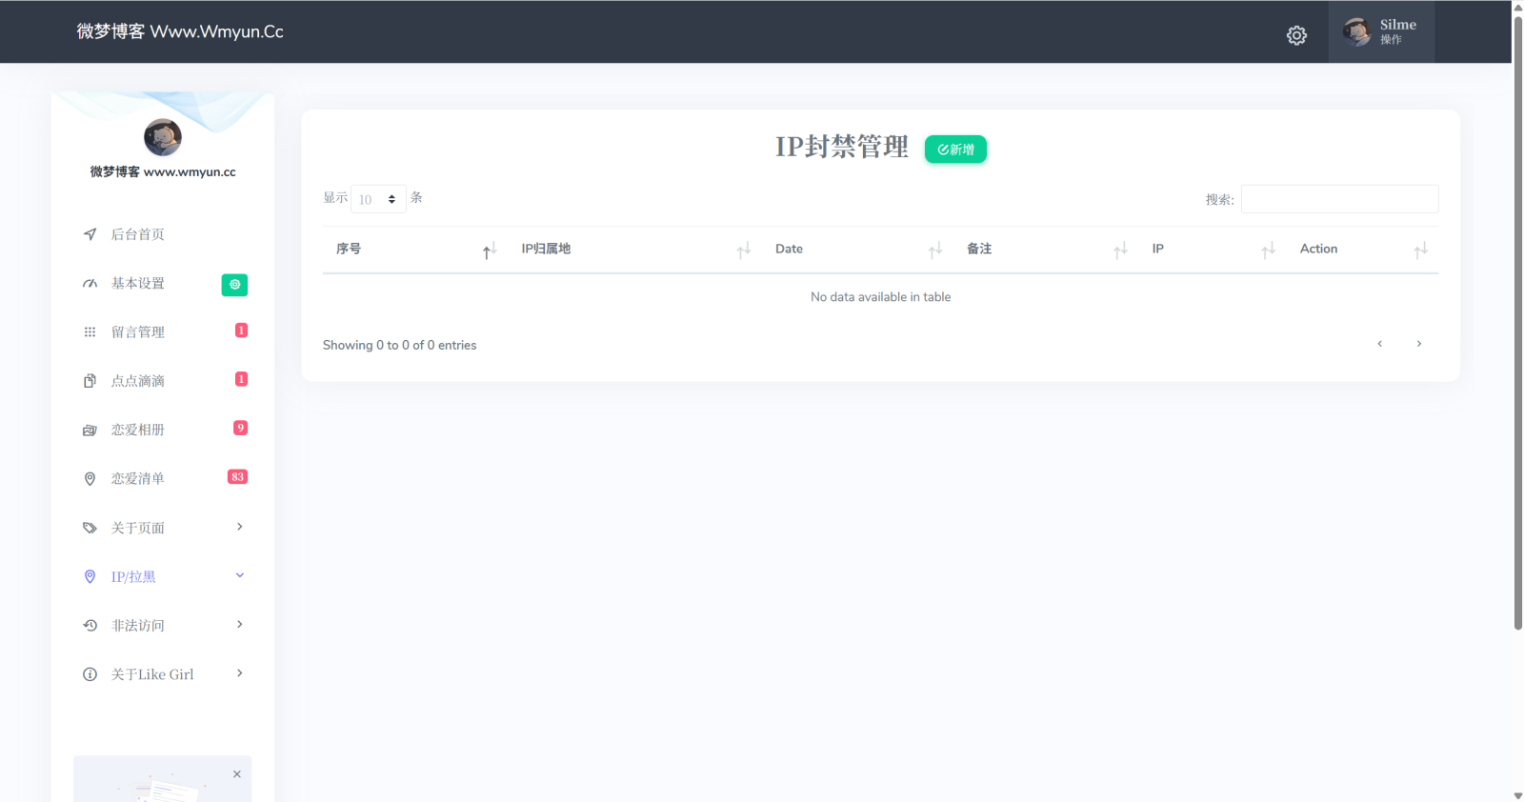The height and width of the screenshot is (802, 1524).
Task: Open the Silme 操作 user menu
Action: pos(1381,31)
